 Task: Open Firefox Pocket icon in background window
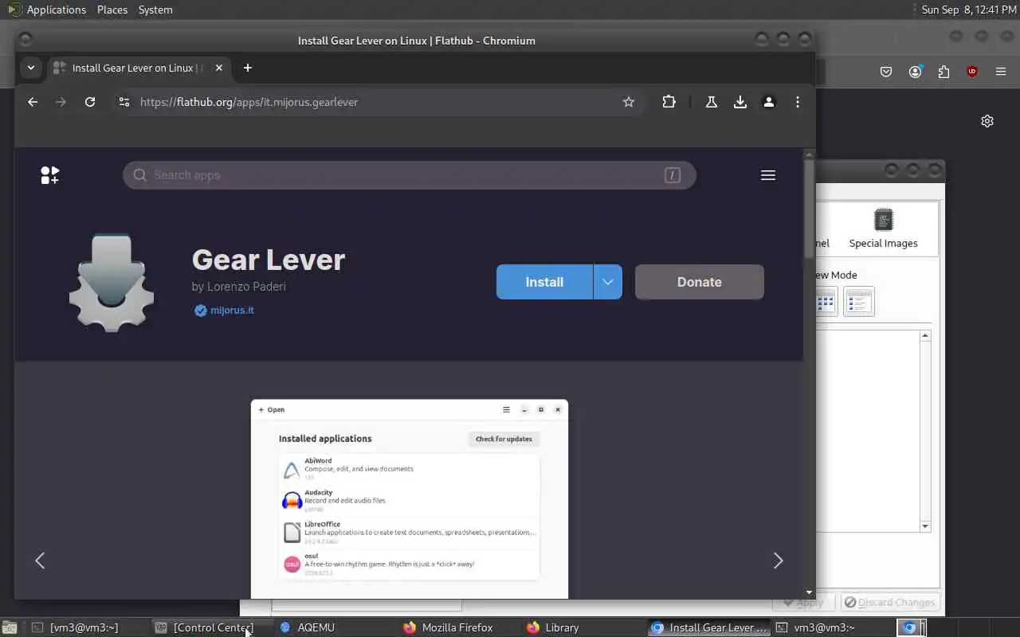click(886, 72)
